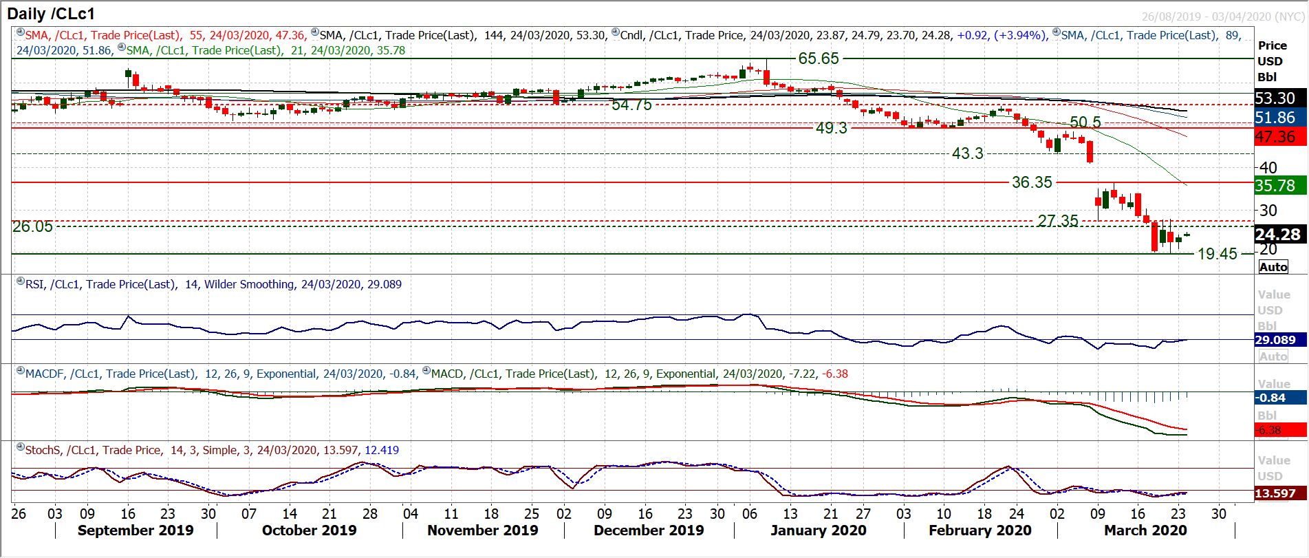Click the 13.597 stochastic value tag

pos(1280,493)
